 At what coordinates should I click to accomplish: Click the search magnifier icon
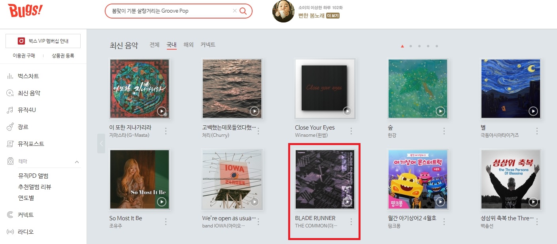pos(243,11)
